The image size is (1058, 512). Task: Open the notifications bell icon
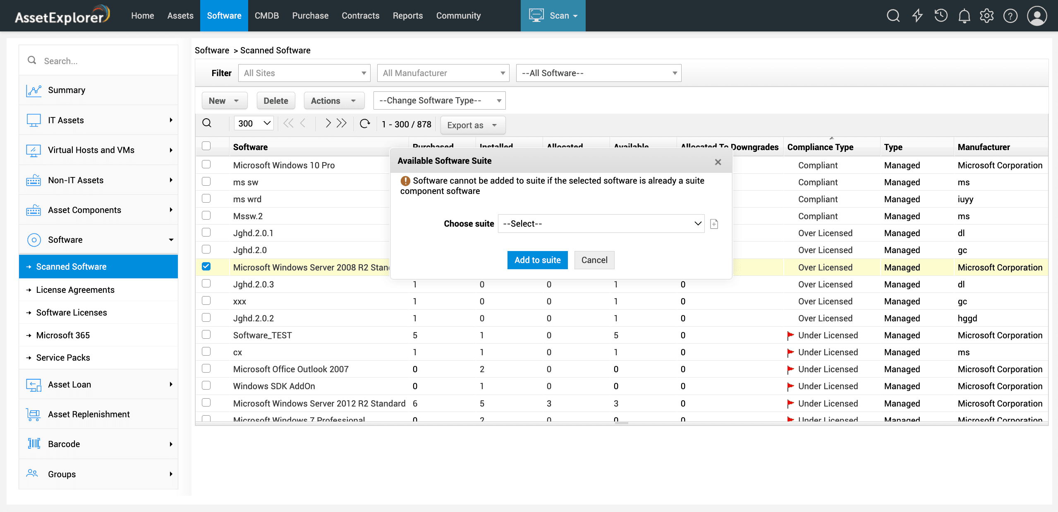(x=964, y=16)
